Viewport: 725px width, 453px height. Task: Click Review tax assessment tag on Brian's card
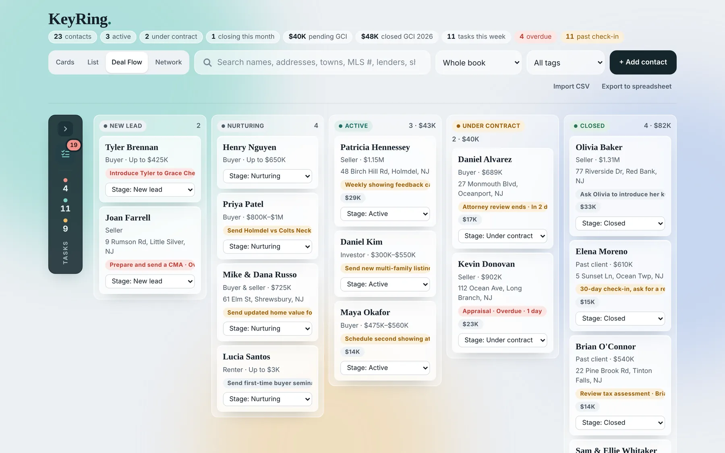coord(620,394)
